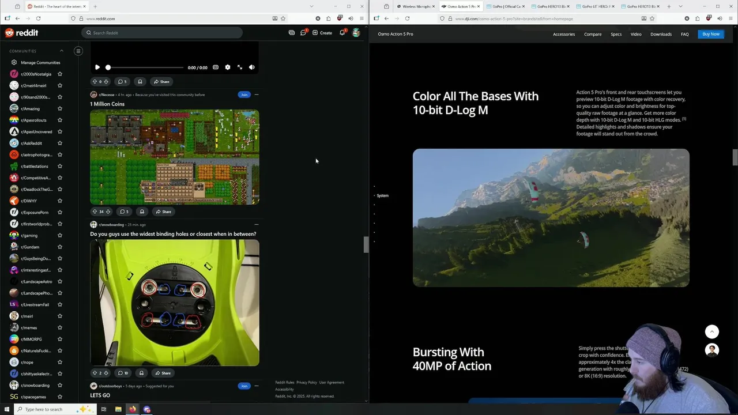Upvote the snowboarding binding holes post
The height and width of the screenshot is (415, 738).
click(x=95, y=373)
